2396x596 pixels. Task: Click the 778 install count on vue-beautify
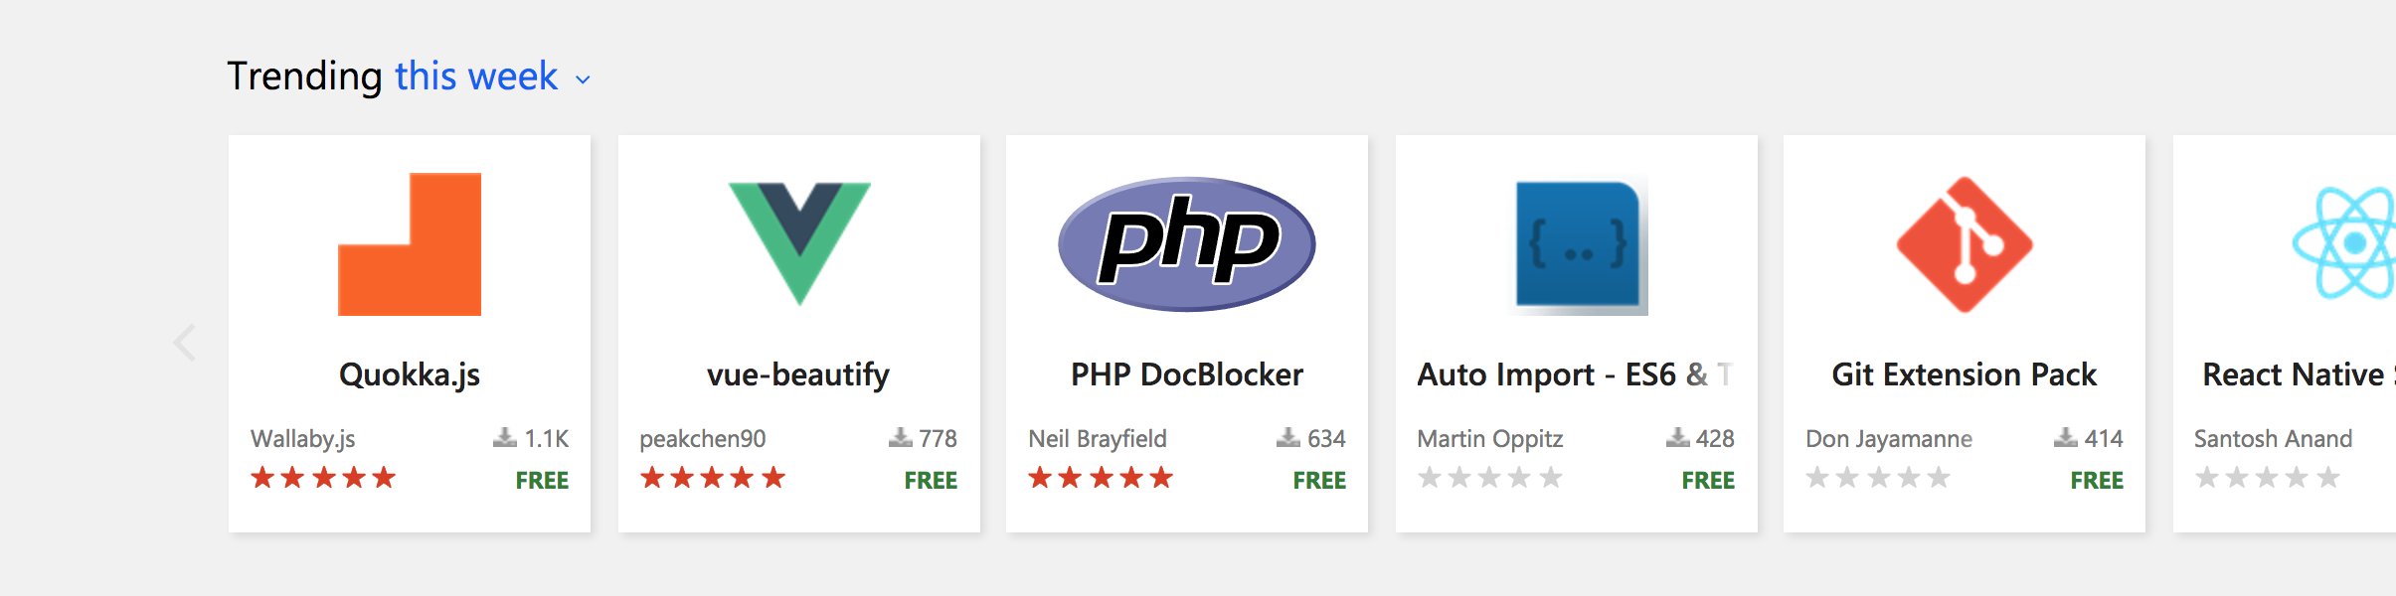[938, 439]
